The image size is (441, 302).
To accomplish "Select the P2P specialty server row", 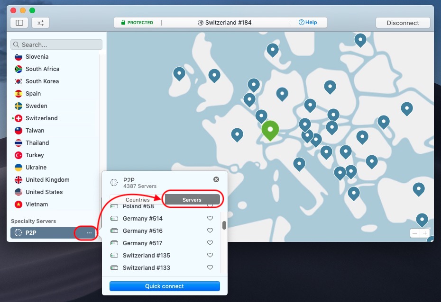I will click(54, 233).
